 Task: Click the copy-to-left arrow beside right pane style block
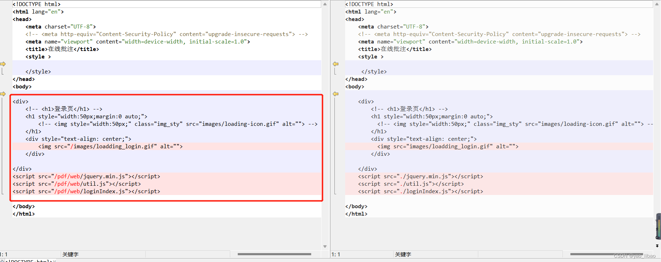click(x=335, y=64)
